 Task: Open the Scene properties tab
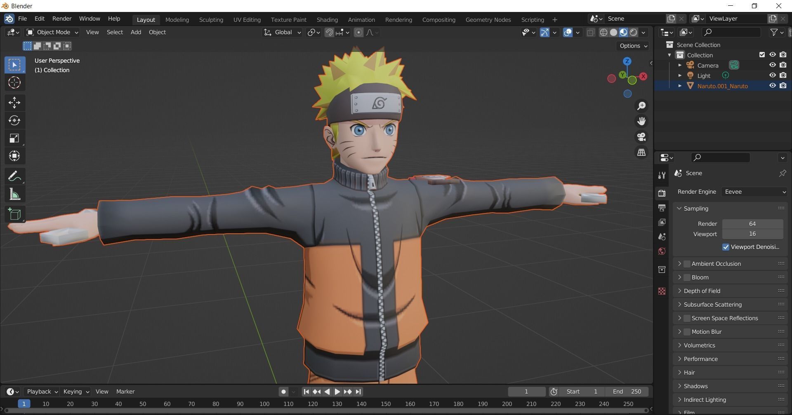(662, 237)
